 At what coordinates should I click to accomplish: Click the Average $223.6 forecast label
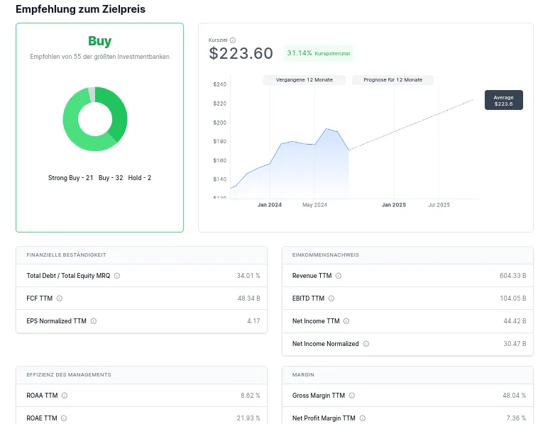tap(503, 100)
